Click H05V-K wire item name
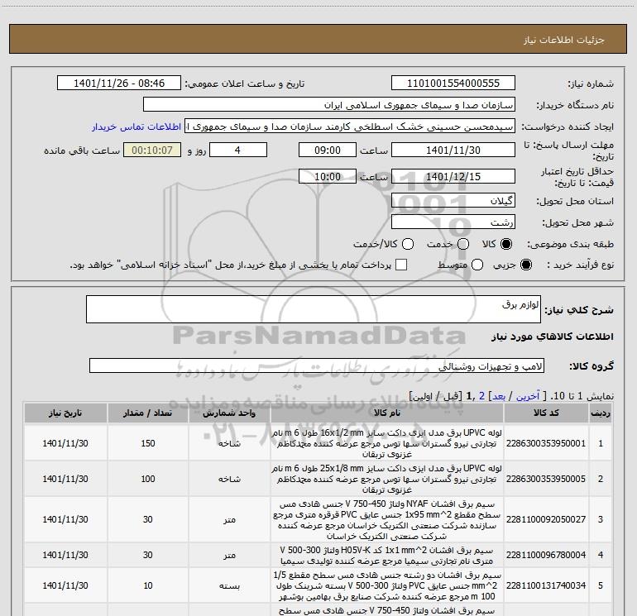The width and height of the screenshot is (637, 616). tap(387, 555)
